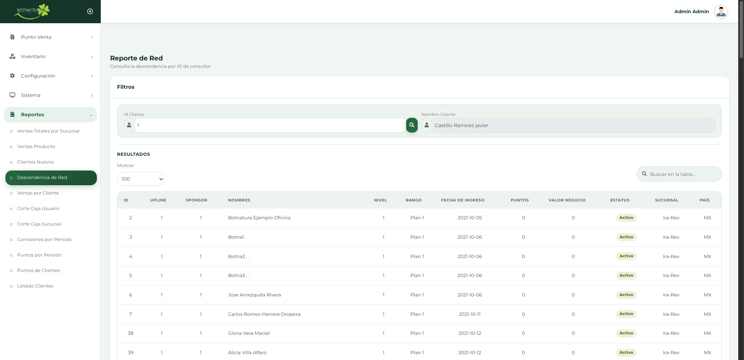Image resolution: width=744 pixels, height=360 pixels.
Task: Expand Inventario menu chevron
Action: [x=91, y=57]
